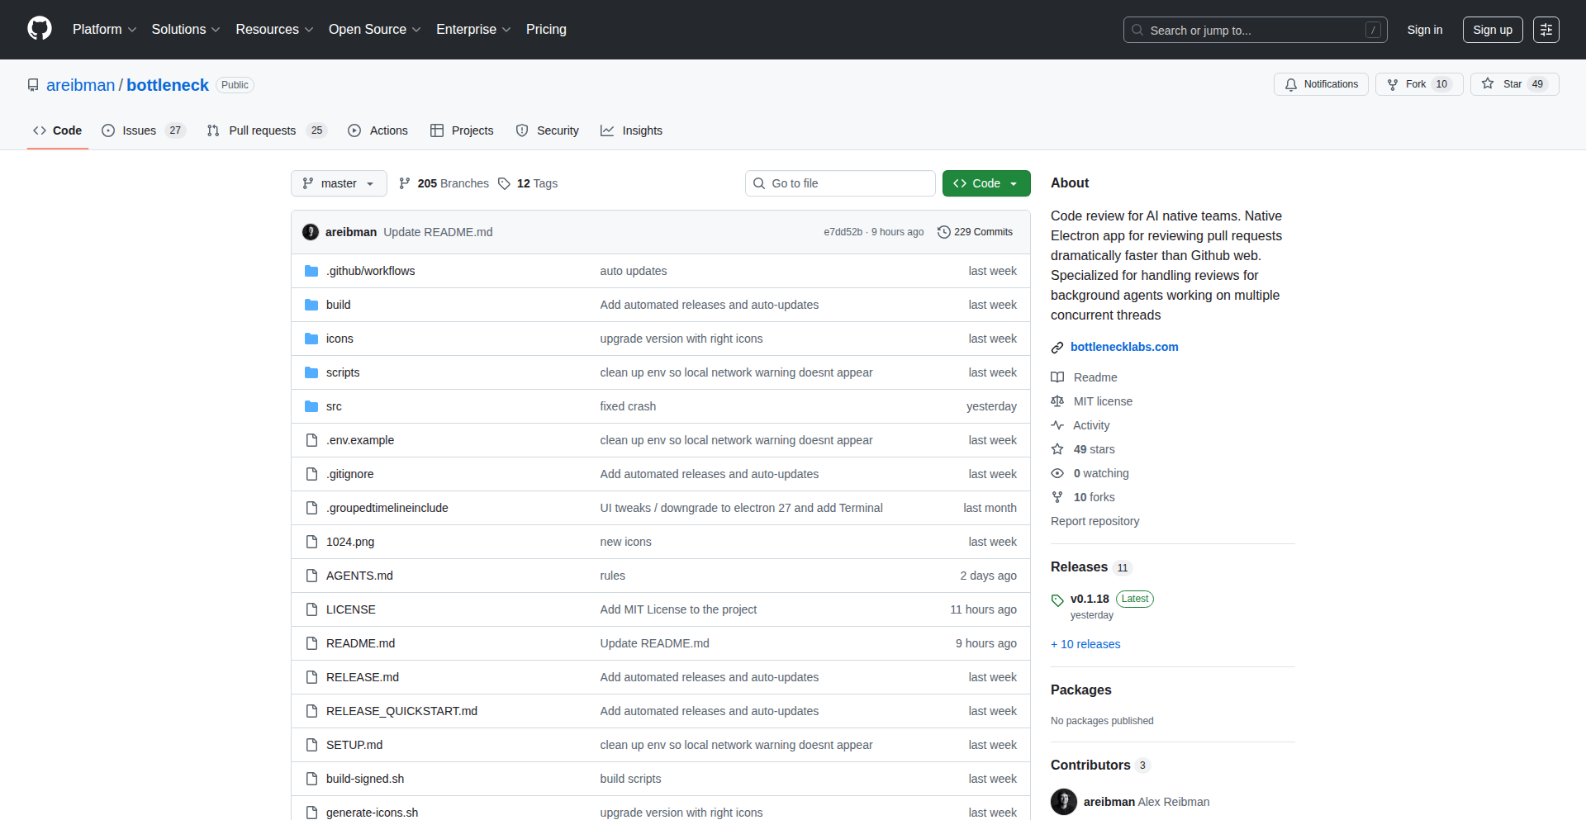This screenshot has height=820, width=1586.
Task: Open the SETUP.md file
Action: [354, 745]
